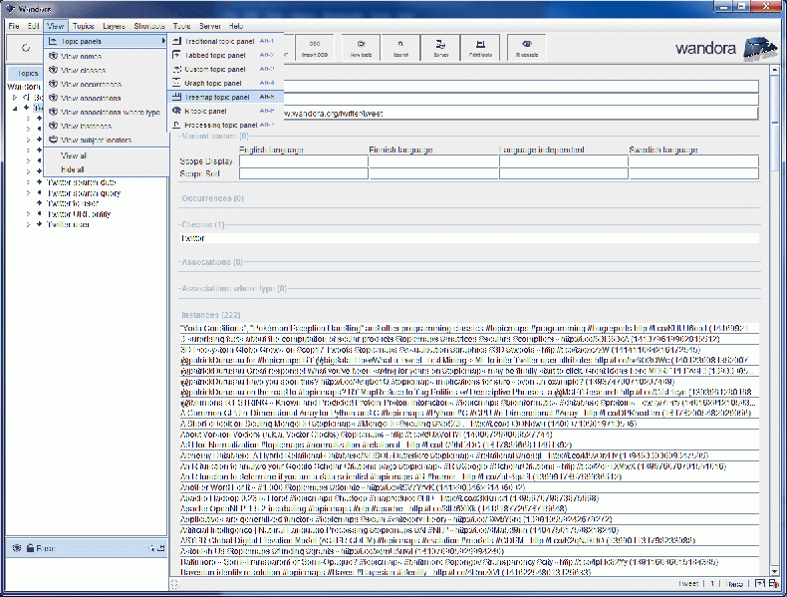
Task: Click the Server toolbar icon
Action: (440, 48)
